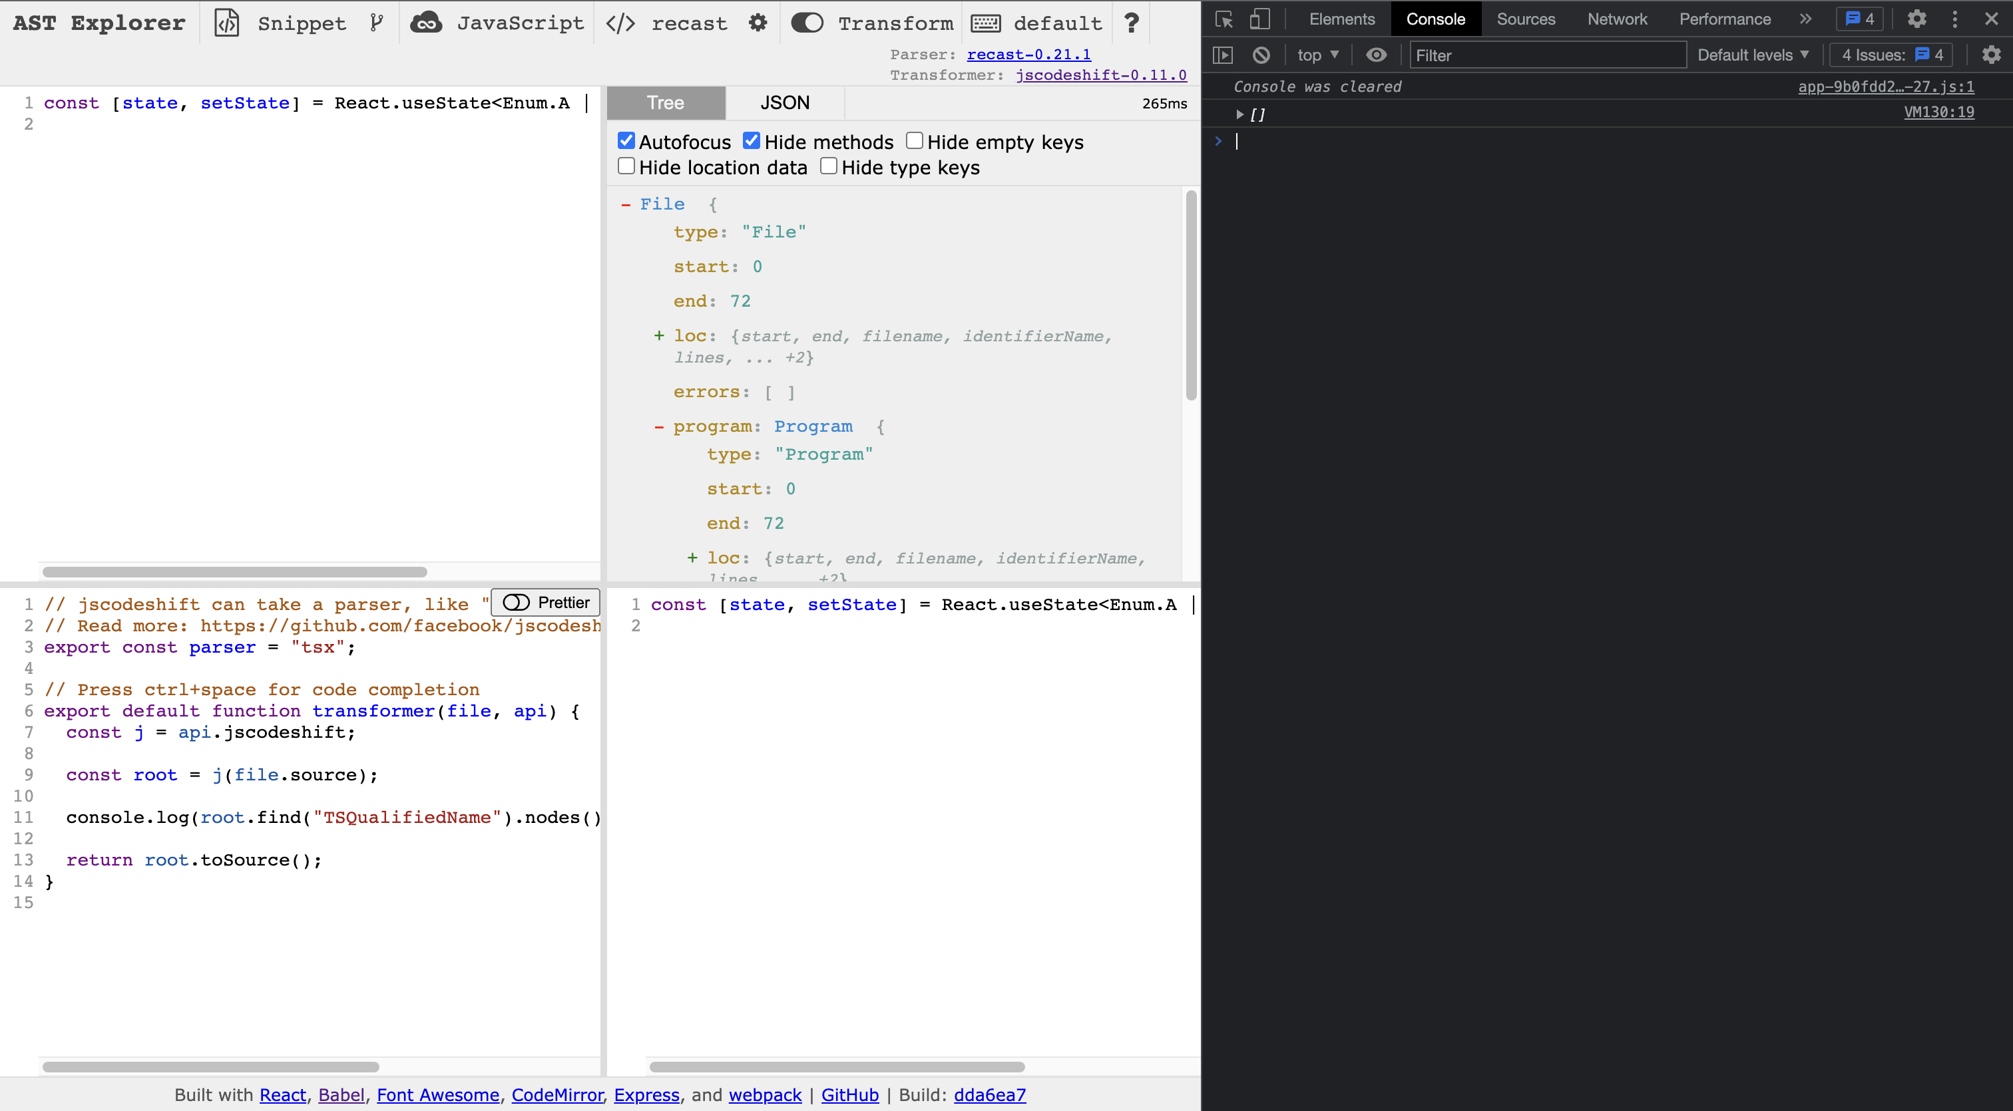
Task: Open the top frame context dropdown
Action: 1317,55
